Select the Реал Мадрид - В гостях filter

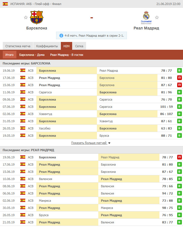click(67, 55)
